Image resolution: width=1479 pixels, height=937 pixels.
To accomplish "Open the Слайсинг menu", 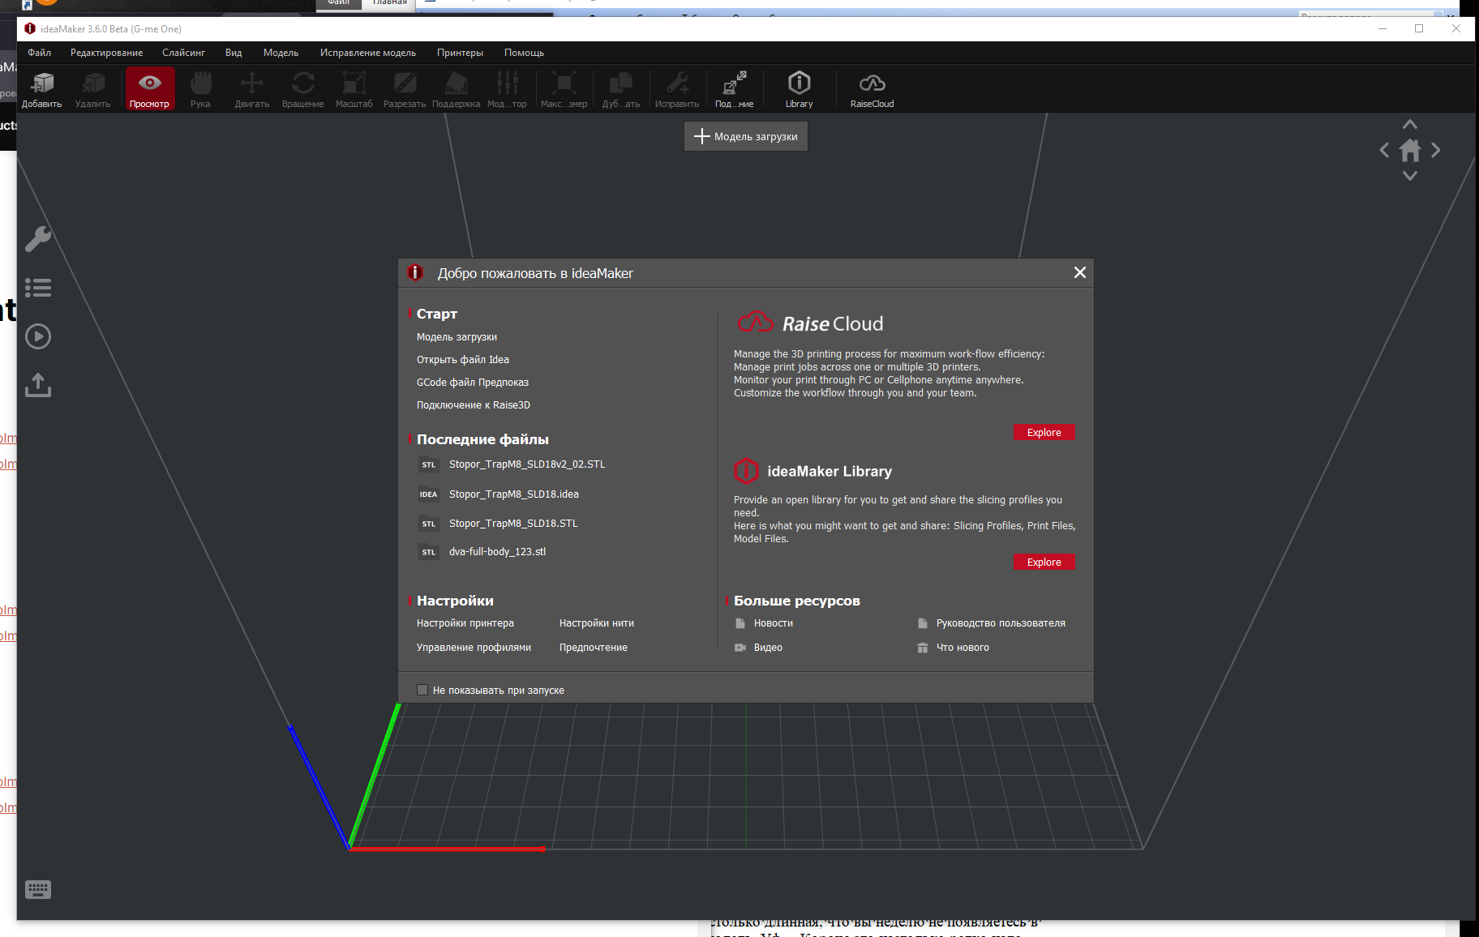I will (x=184, y=53).
